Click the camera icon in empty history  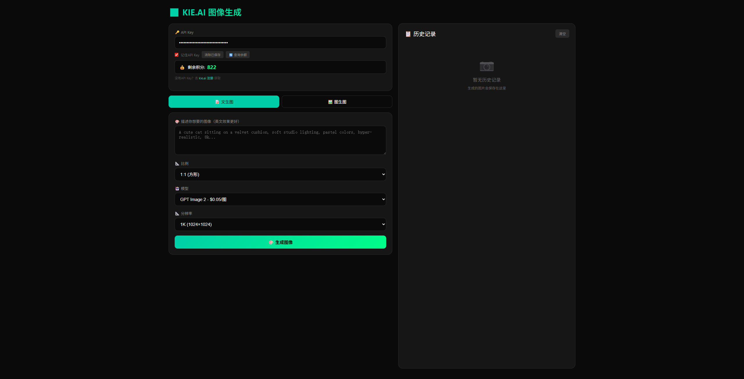point(487,67)
